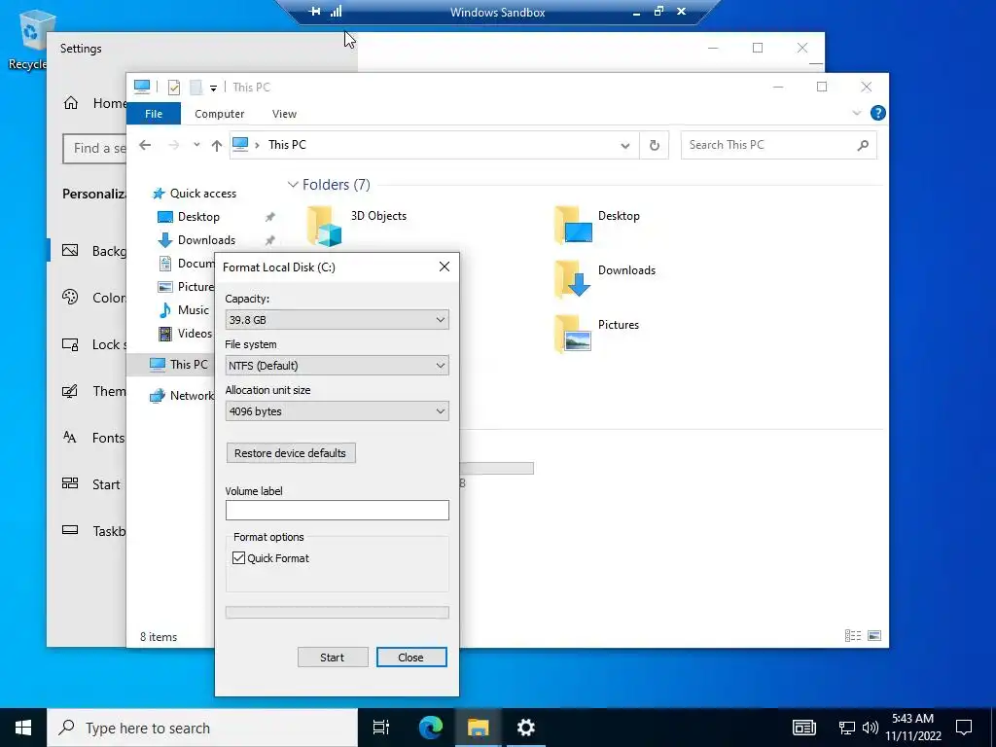The height and width of the screenshot is (747, 996).
Task: Open the File system NTFS dropdown
Action: click(x=337, y=366)
